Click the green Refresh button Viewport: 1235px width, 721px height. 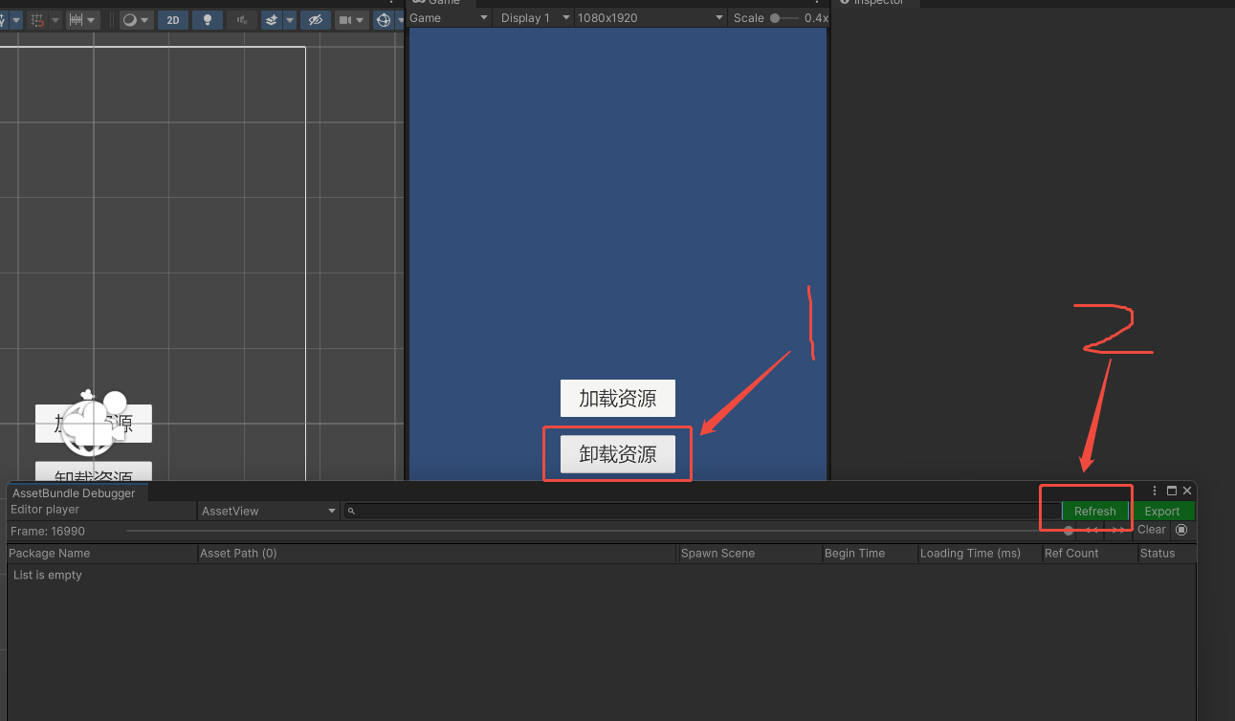pyautogui.click(x=1095, y=511)
